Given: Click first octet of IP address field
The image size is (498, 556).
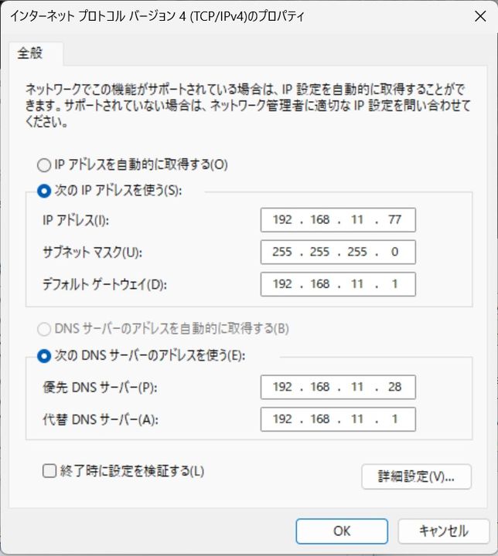Looking at the screenshot, I should (282, 220).
